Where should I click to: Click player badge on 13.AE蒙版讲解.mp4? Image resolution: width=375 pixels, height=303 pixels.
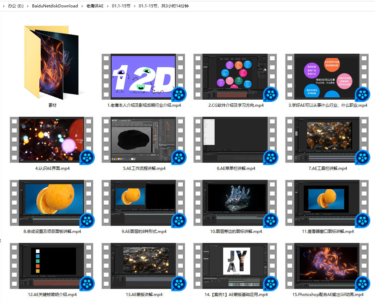[179, 284]
